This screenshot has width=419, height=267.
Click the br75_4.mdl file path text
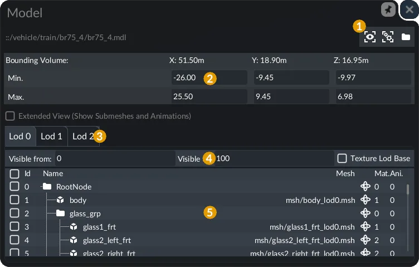tap(66, 37)
